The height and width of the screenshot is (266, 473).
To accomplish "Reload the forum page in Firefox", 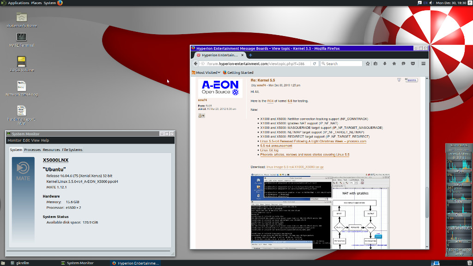I will [314, 64].
